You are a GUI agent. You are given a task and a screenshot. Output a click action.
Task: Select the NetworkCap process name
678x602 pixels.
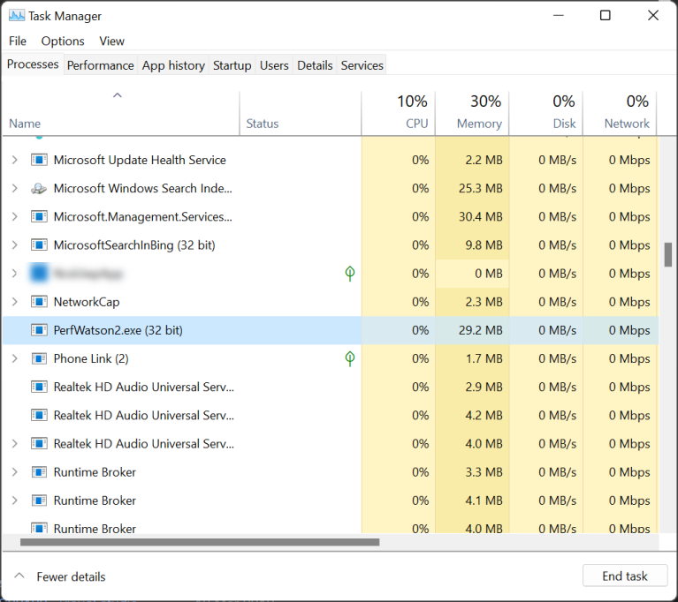87,302
